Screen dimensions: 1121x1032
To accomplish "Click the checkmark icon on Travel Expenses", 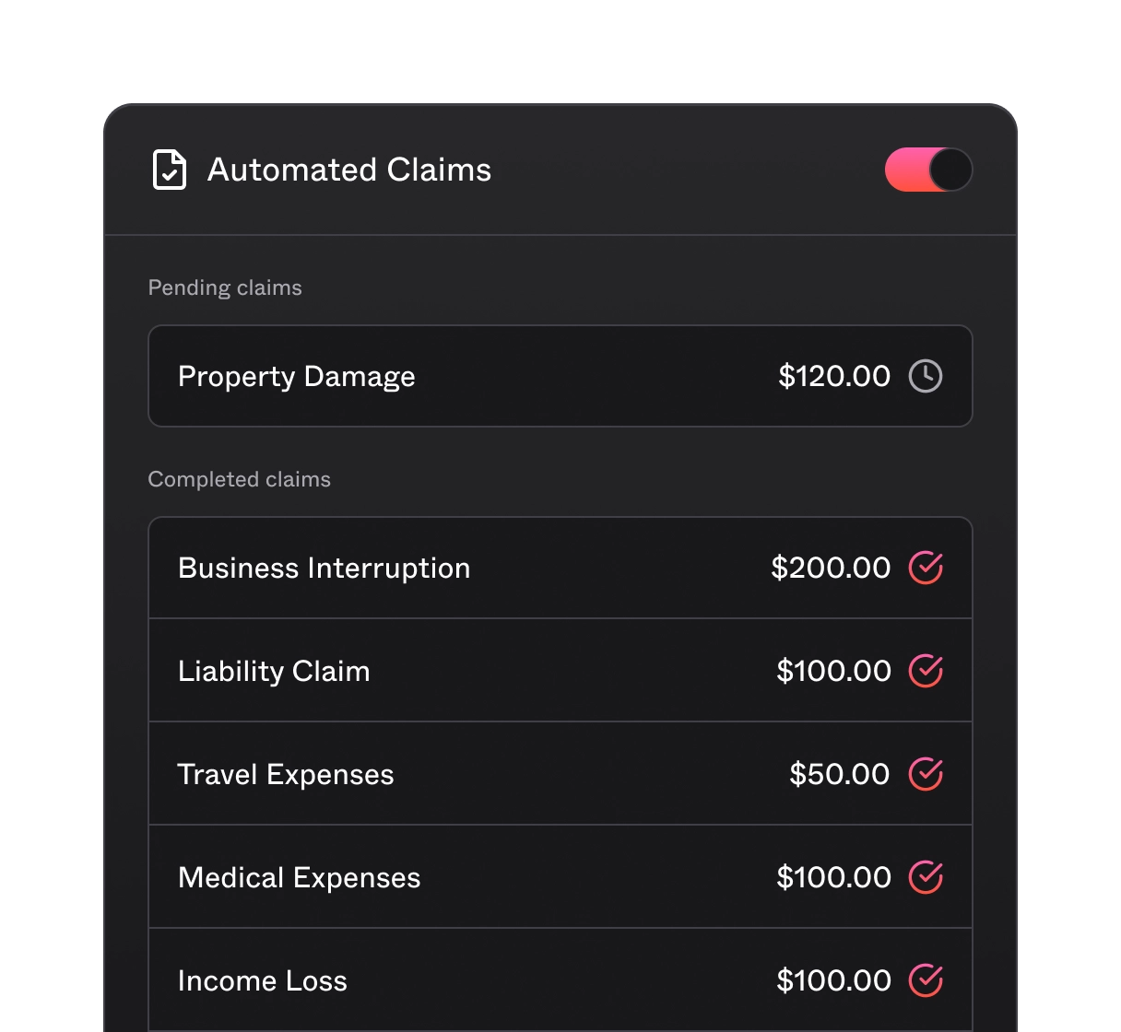I will point(927,774).
